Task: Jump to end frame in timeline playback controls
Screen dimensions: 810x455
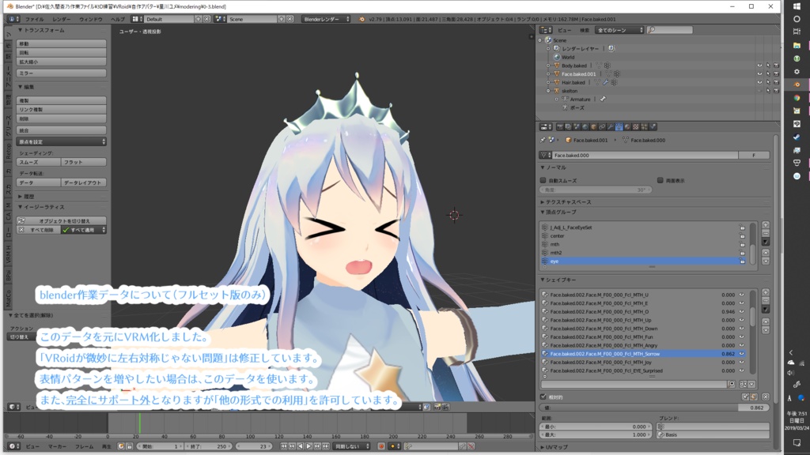Action: click(x=326, y=446)
